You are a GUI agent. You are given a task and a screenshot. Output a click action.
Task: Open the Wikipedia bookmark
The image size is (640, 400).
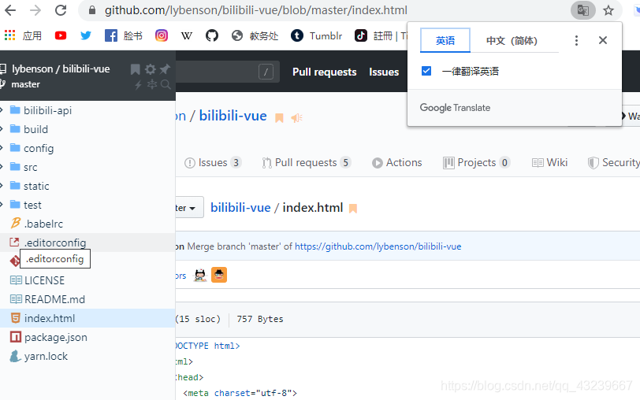[x=187, y=36]
